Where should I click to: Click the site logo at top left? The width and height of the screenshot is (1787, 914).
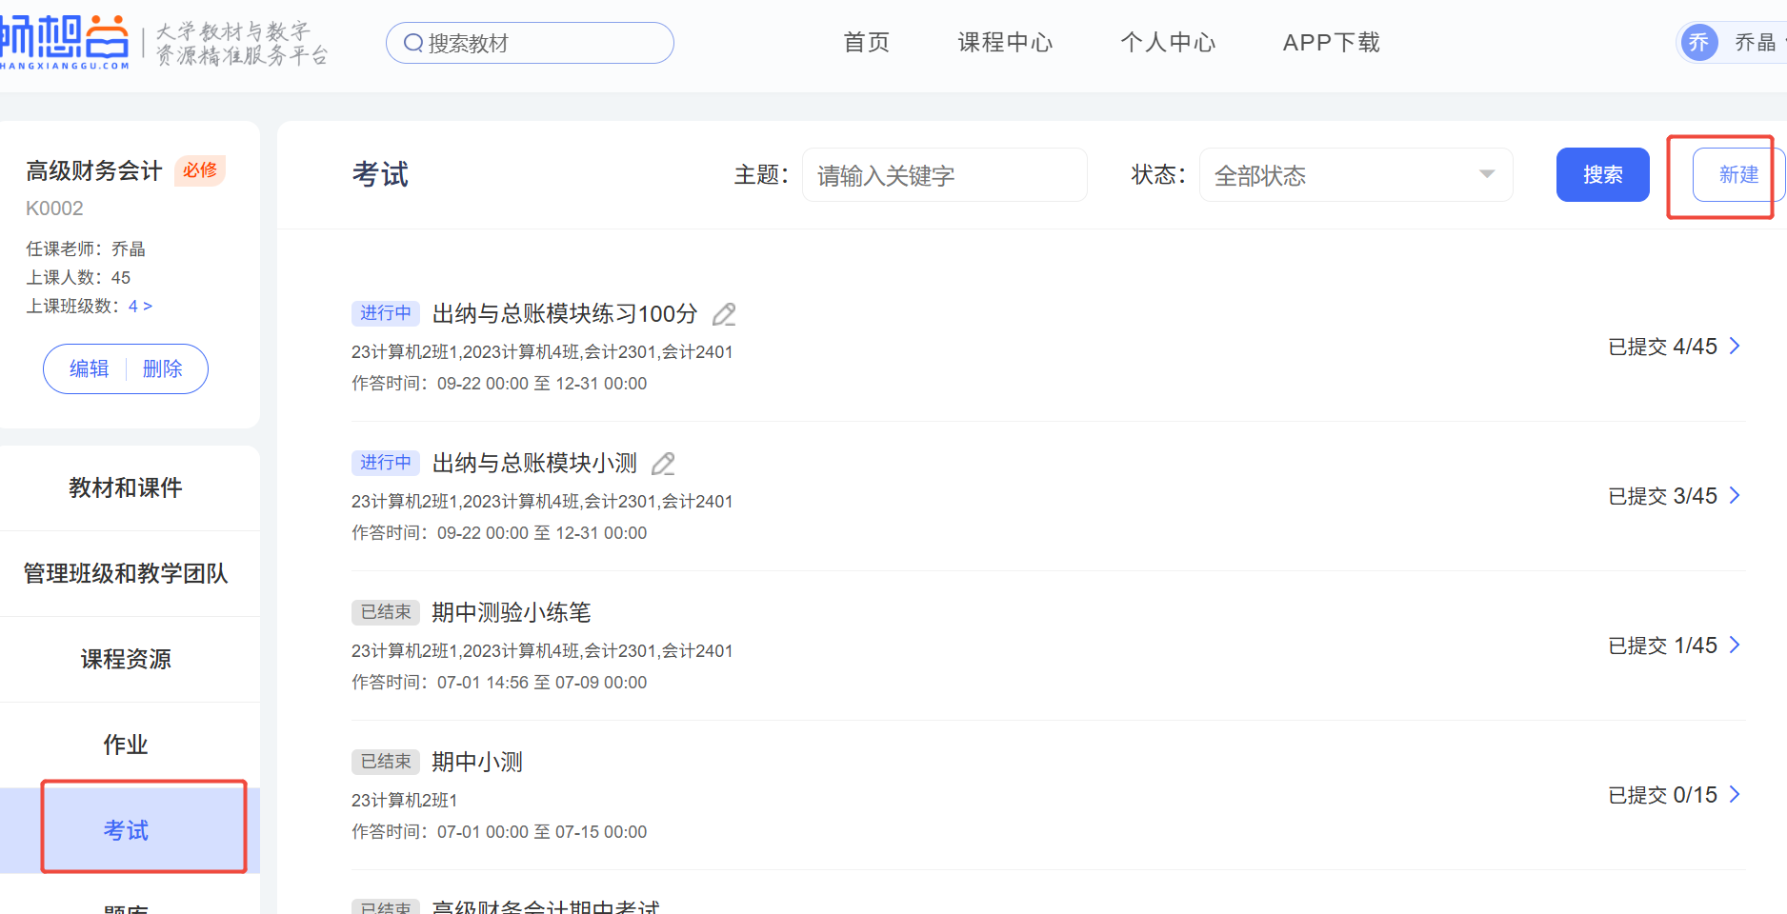pos(64,42)
